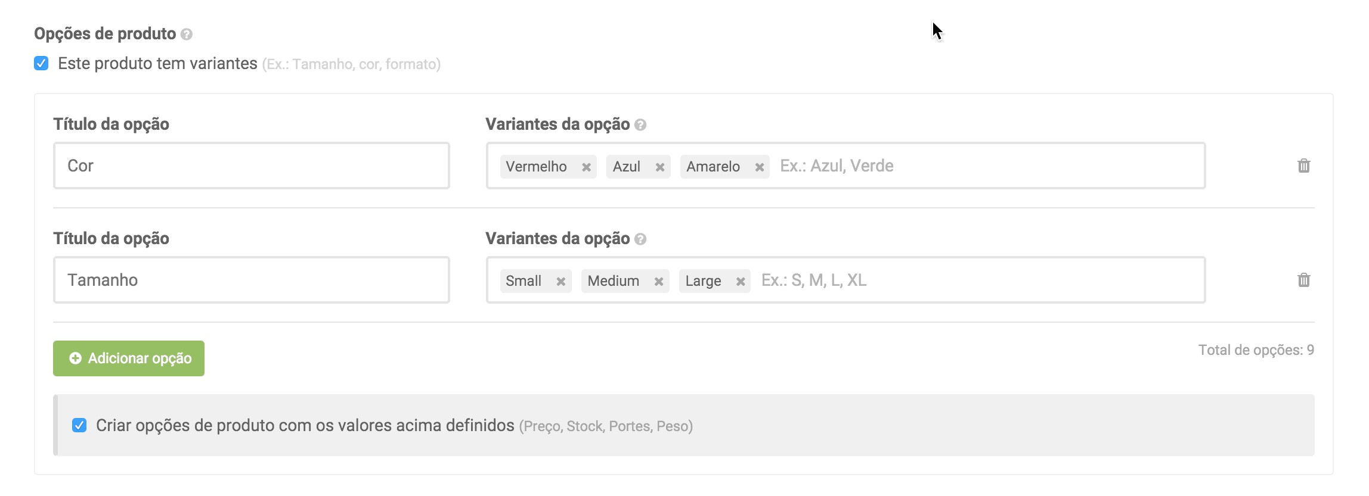Remove the Medium size tag
Viewport: 1369px width, 496px height.
(659, 282)
